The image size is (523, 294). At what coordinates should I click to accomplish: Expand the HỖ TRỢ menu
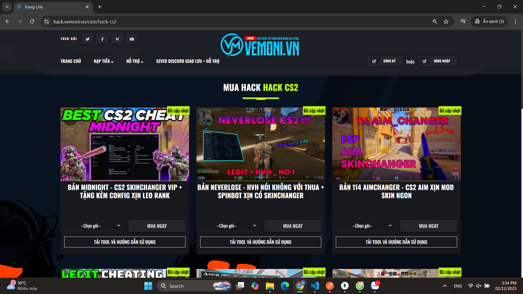pos(135,61)
